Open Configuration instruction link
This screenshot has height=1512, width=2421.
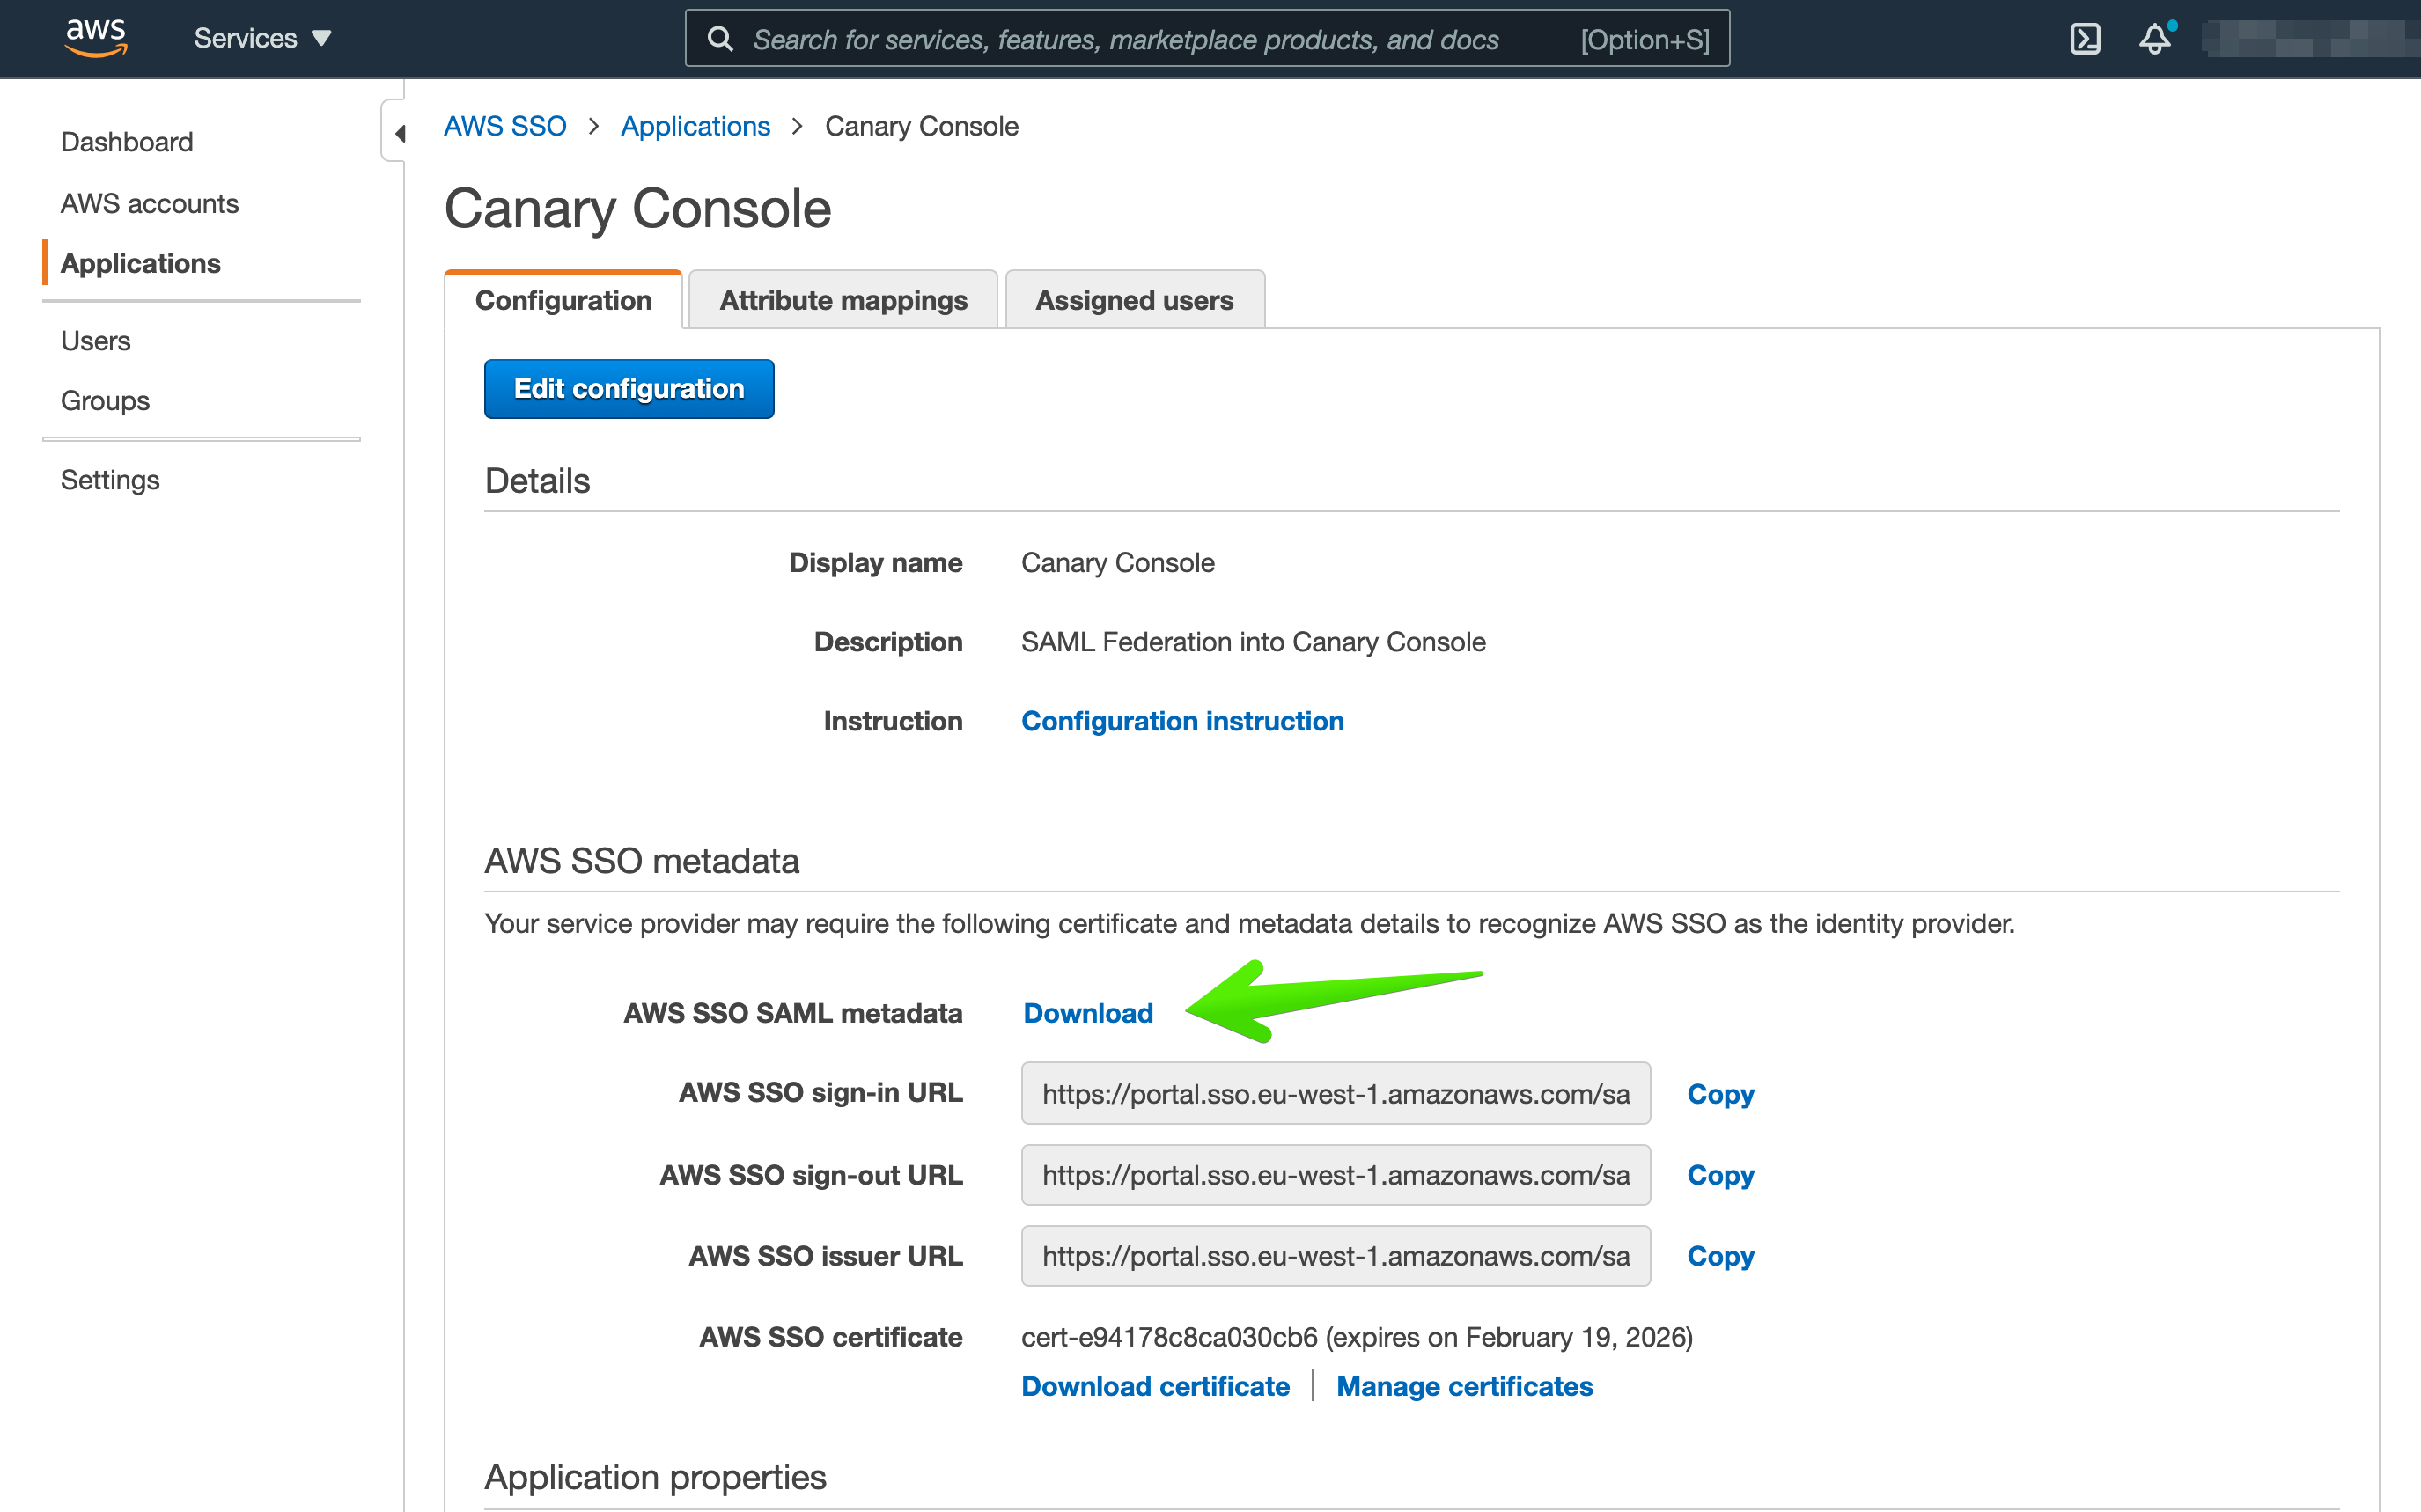pyautogui.click(x=1182, y=721)
